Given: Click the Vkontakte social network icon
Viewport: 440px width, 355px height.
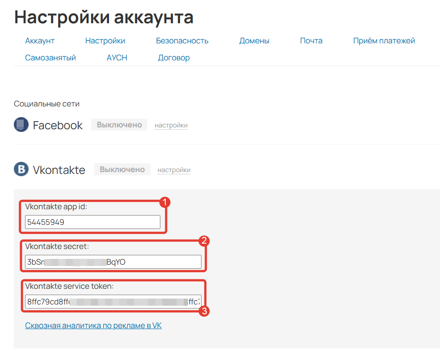Looking at the screenshot, I should tap(21, 169).
